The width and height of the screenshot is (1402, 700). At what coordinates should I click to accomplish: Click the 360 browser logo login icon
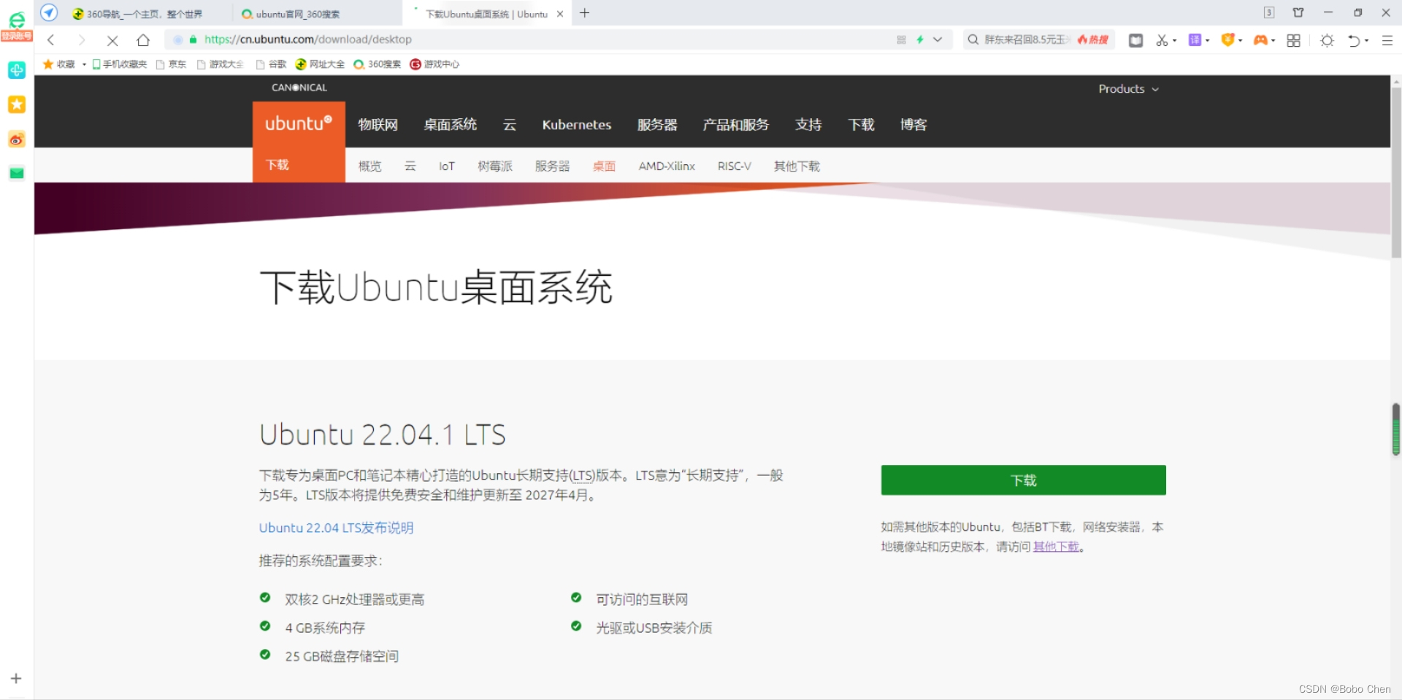17,26
